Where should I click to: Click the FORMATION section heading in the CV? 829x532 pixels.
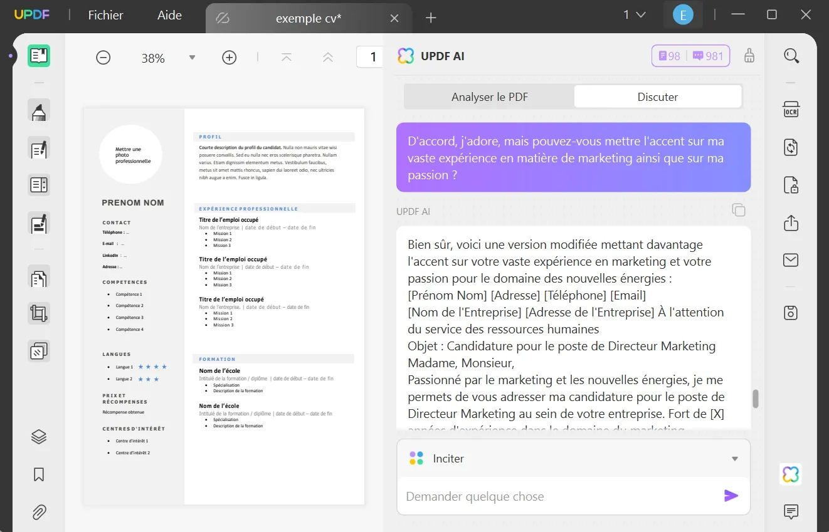point(218,359)
